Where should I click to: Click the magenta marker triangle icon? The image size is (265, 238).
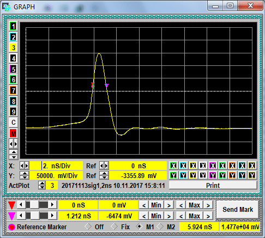[11, 216]
